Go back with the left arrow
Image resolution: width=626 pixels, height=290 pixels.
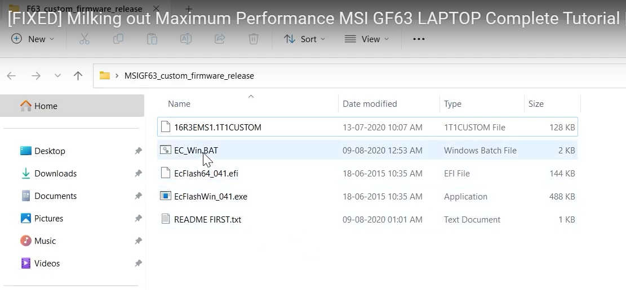click(x=11, y=76)
